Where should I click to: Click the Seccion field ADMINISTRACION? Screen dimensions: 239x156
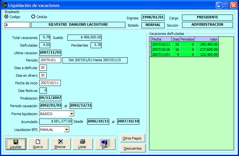pyautogui.click(x=207, y=25)
